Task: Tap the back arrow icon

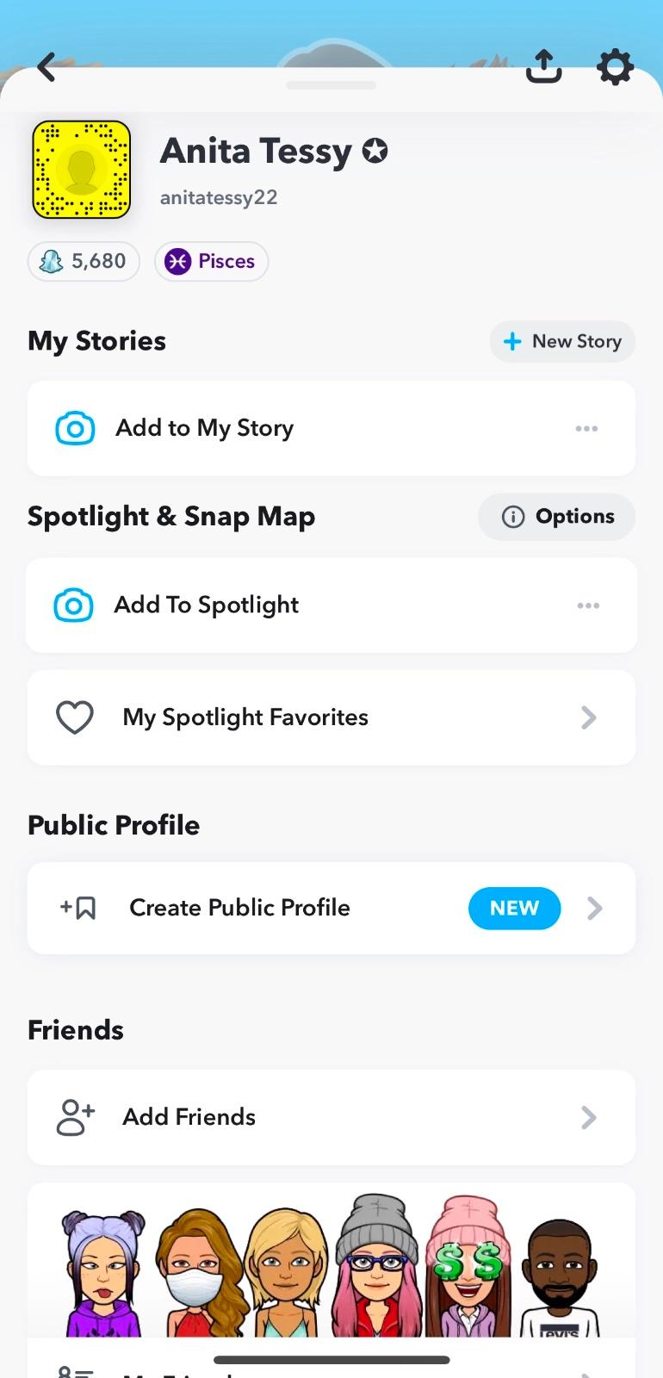Action: tap(47, 67)
